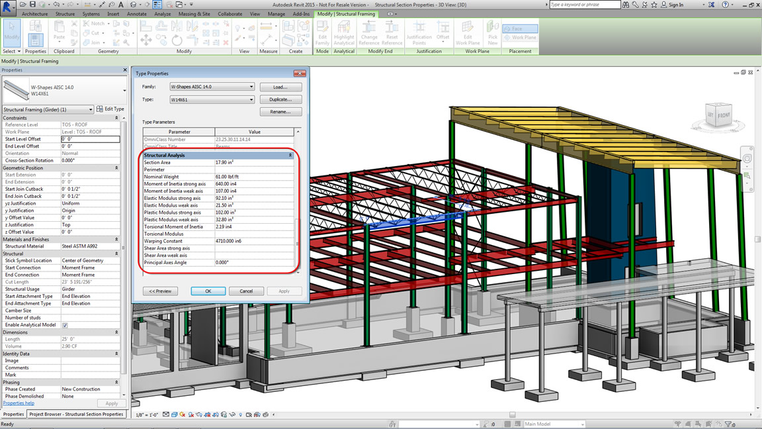Click the view horizontal scrollbar thumb

pos(512,414)
